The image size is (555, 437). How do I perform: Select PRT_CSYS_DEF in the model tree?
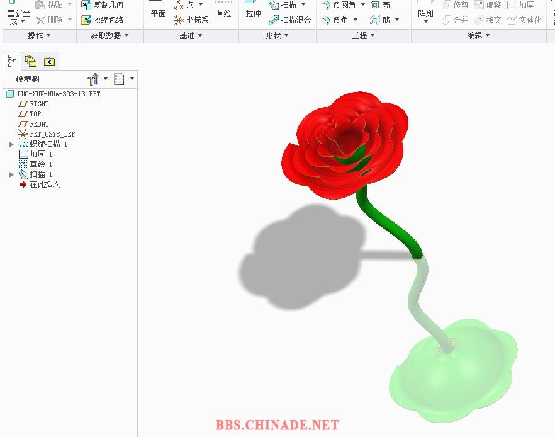coord(47,134)
